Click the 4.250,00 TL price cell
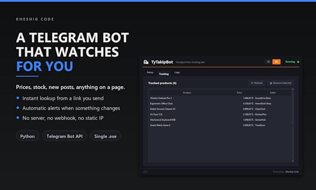Viewport: 316px width, 190px height. pyautogui.click(x=248, y=104)
